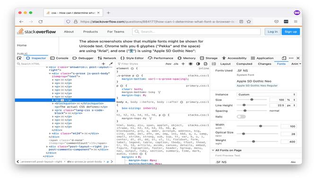317x180 pixels.
Task: Toggle light color scheme simulation sun icon
Action: tap(191, 64)
